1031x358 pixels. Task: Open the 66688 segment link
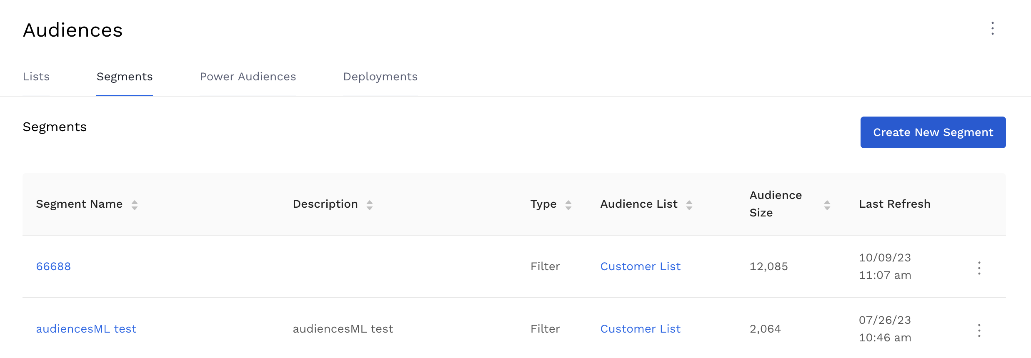click(53, 266)
